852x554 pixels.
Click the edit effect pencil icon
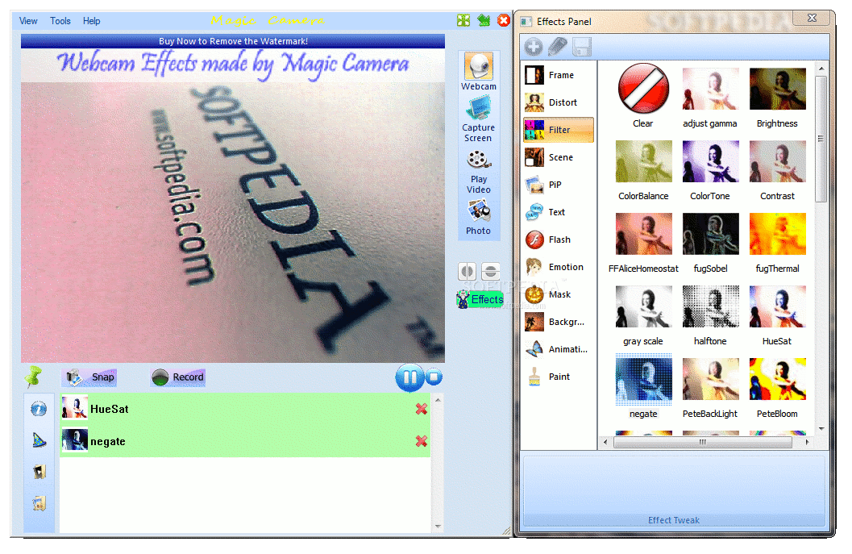pyautogui.click(x=558, y=47)
